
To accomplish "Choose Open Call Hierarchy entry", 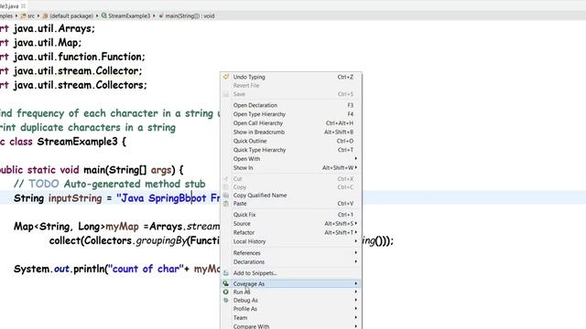I will coord(291,123).
